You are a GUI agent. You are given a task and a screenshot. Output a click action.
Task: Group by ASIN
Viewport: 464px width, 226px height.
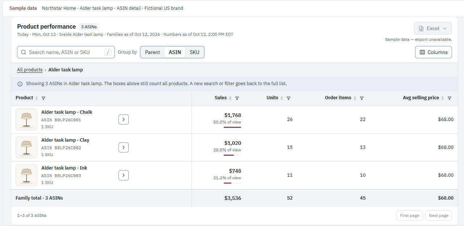point(175,52)
